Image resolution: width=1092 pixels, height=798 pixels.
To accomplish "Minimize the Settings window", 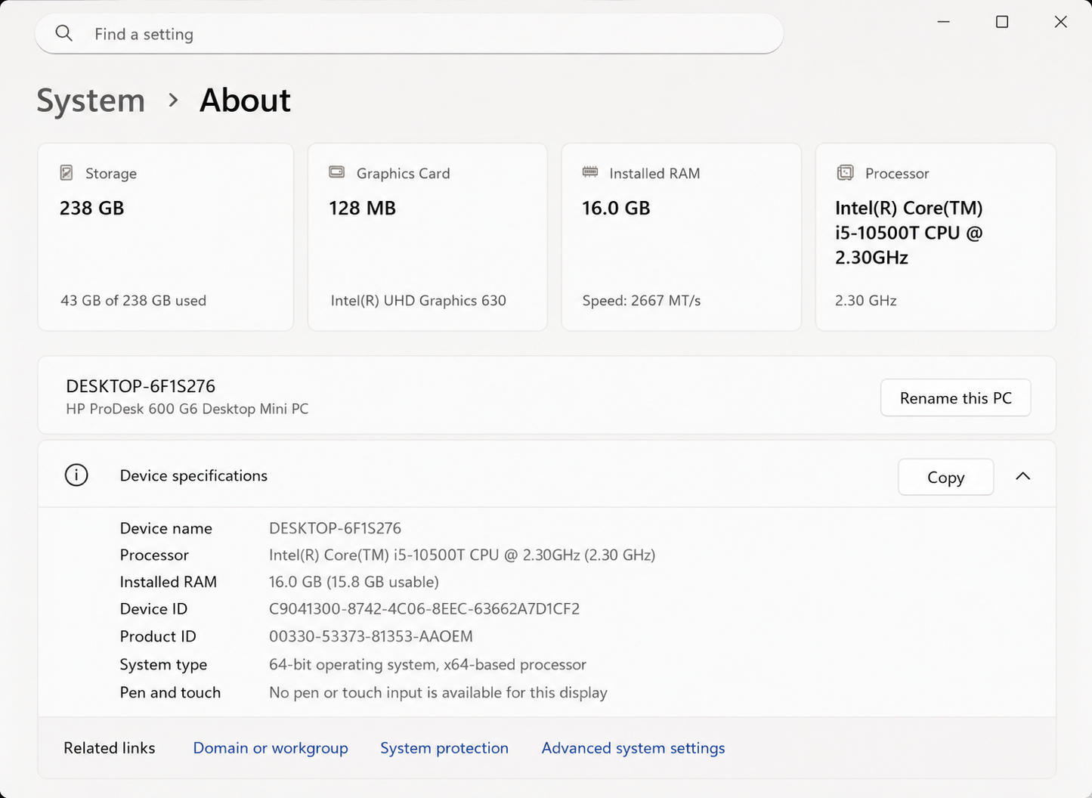I will 943,22.
